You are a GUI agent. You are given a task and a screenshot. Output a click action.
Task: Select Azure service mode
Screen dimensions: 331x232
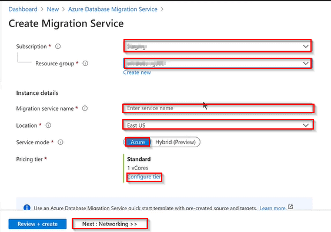point(138,142)
